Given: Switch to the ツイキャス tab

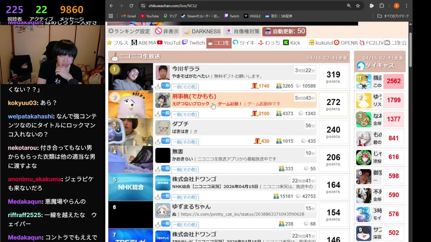Looking at the screenshot, I should coord(244,43).
